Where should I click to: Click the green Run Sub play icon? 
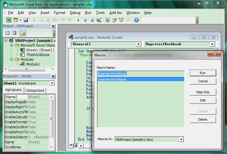pos(78,20)
